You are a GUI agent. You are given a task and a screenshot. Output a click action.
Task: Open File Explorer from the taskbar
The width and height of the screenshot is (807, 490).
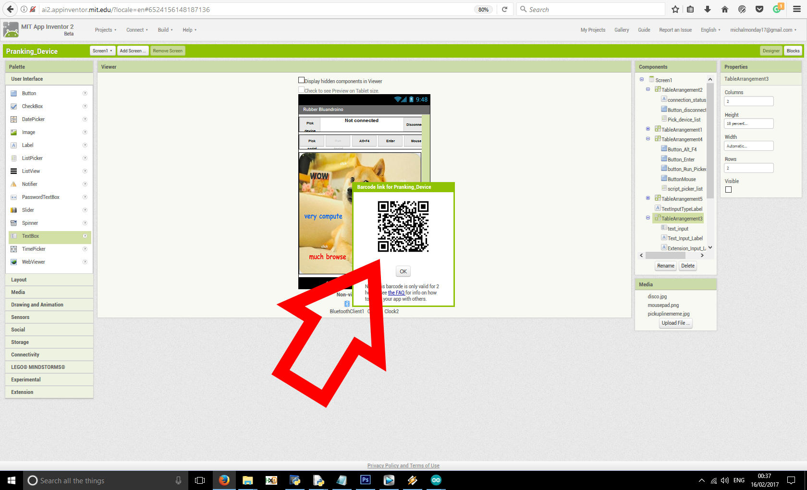pos(247,480)
